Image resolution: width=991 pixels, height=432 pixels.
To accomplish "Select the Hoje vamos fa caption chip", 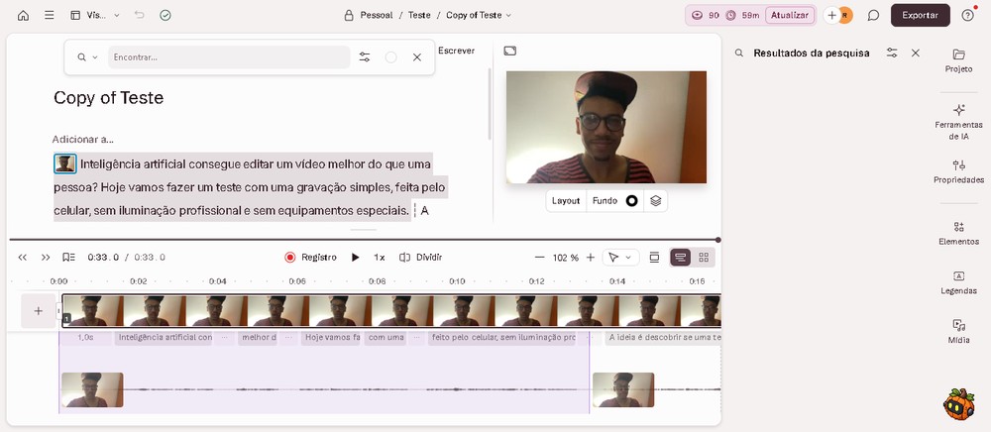I will (332, 337).
